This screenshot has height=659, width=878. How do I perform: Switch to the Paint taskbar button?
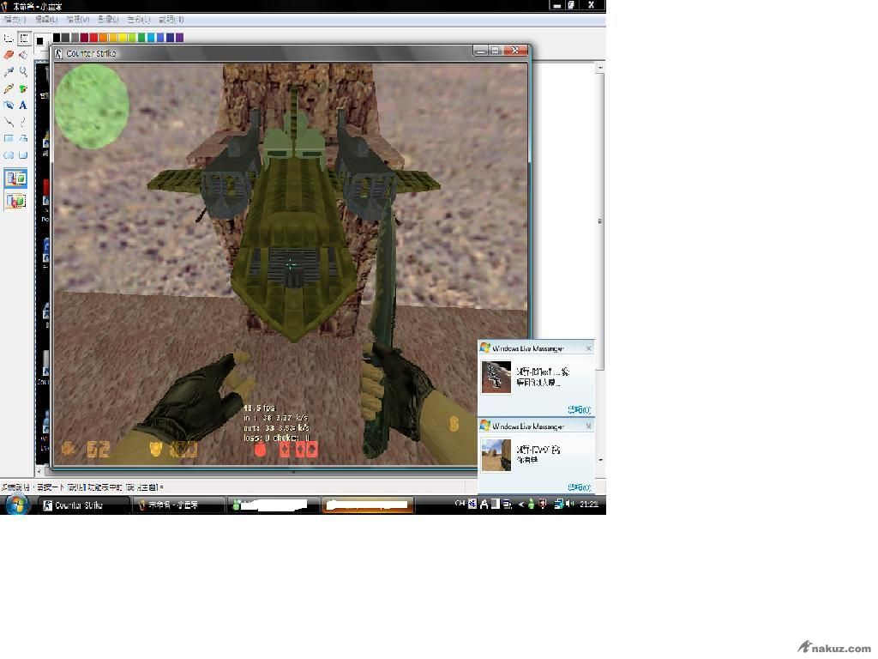point(177,505)
